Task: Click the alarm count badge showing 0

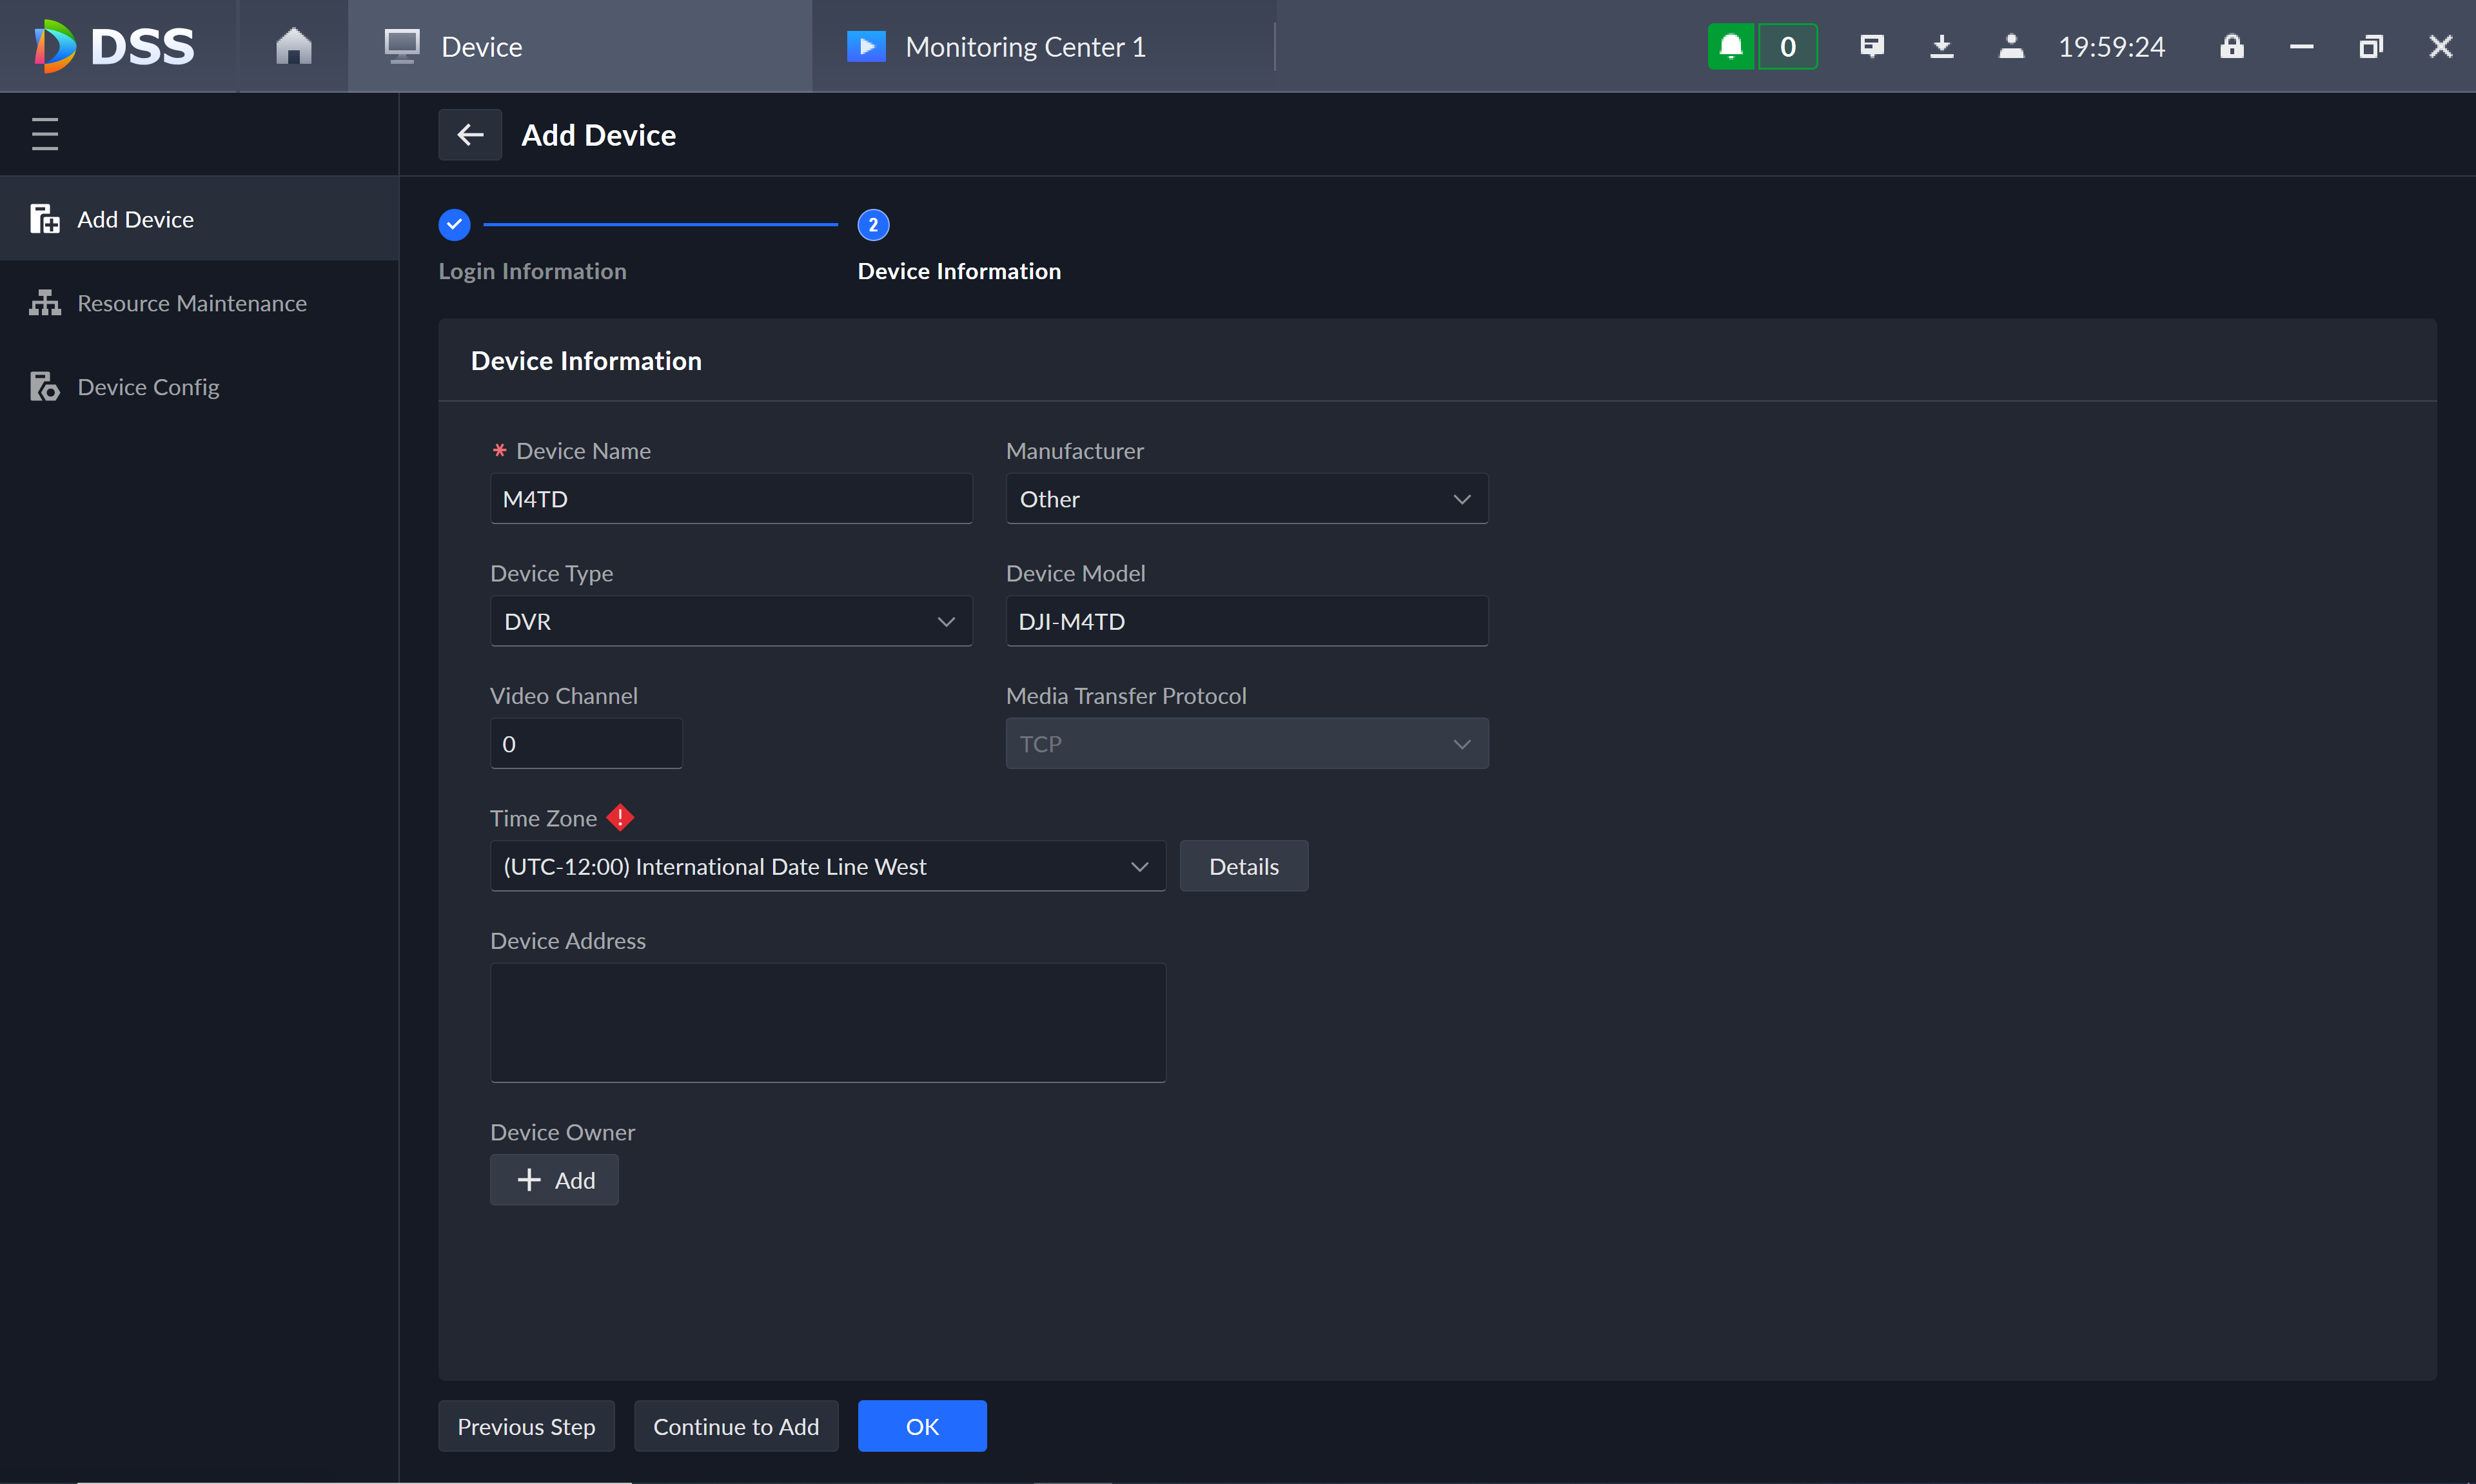Action: (1788, 46)
